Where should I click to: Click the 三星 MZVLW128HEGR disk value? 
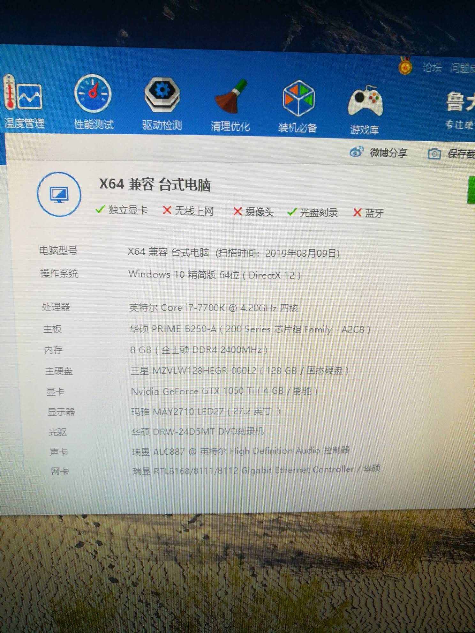pyautogui.click(x=240, y=370)
